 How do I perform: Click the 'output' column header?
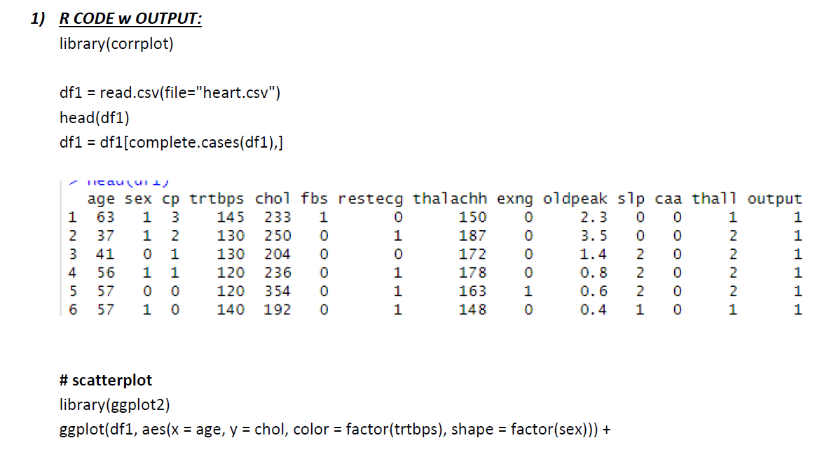pos(774,199)
